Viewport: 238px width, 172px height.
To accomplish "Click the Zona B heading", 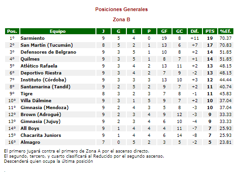I will 121,19.
